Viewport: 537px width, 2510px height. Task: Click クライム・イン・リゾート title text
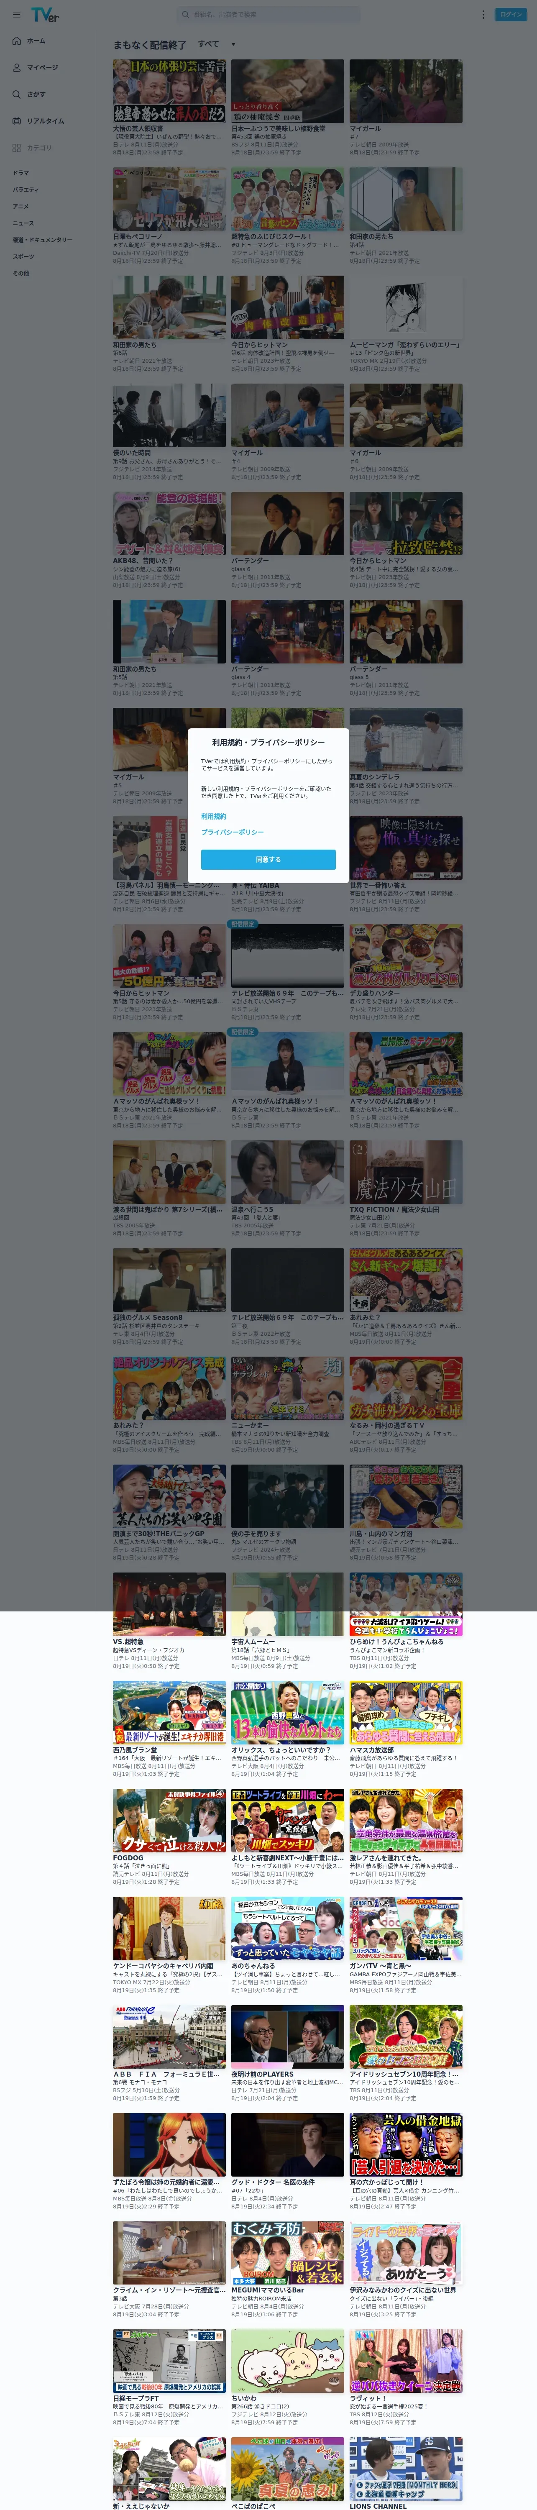tap(169, 2291)
